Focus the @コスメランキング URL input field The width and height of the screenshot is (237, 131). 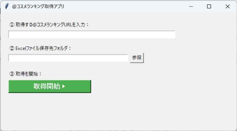(x=92, y=35)
